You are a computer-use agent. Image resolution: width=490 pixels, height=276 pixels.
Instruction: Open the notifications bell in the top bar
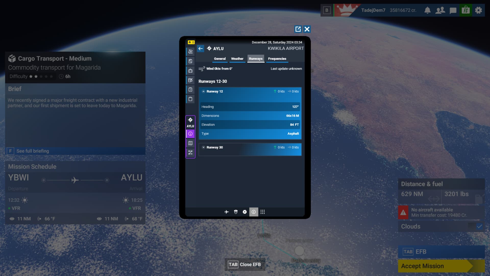(427, 10)
